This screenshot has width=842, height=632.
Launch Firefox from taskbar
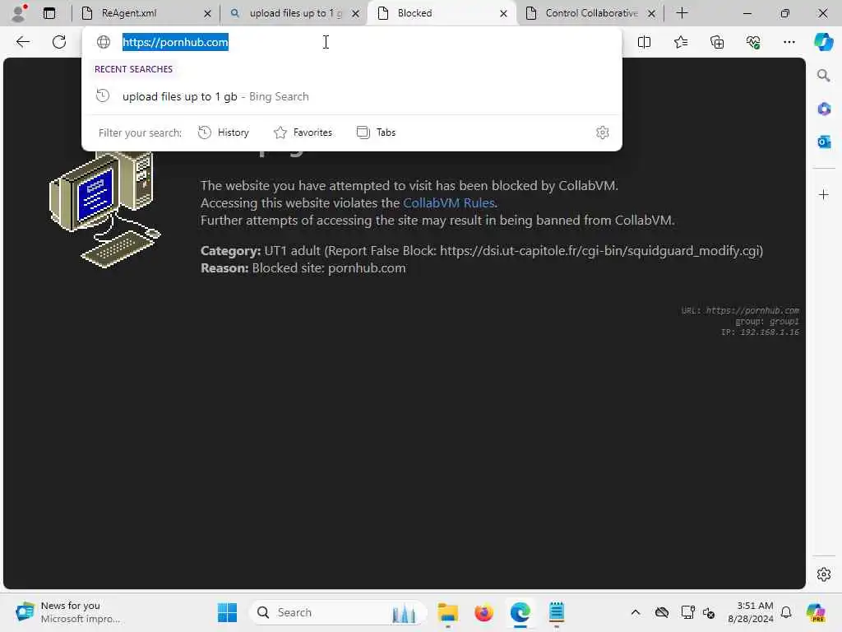(483, 612)
